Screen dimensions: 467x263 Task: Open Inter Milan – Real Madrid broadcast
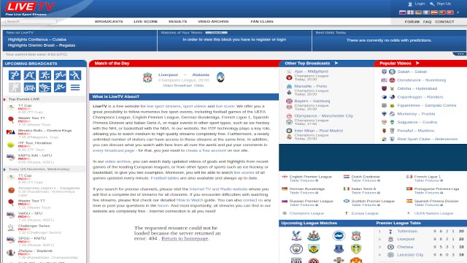point(318,131)
